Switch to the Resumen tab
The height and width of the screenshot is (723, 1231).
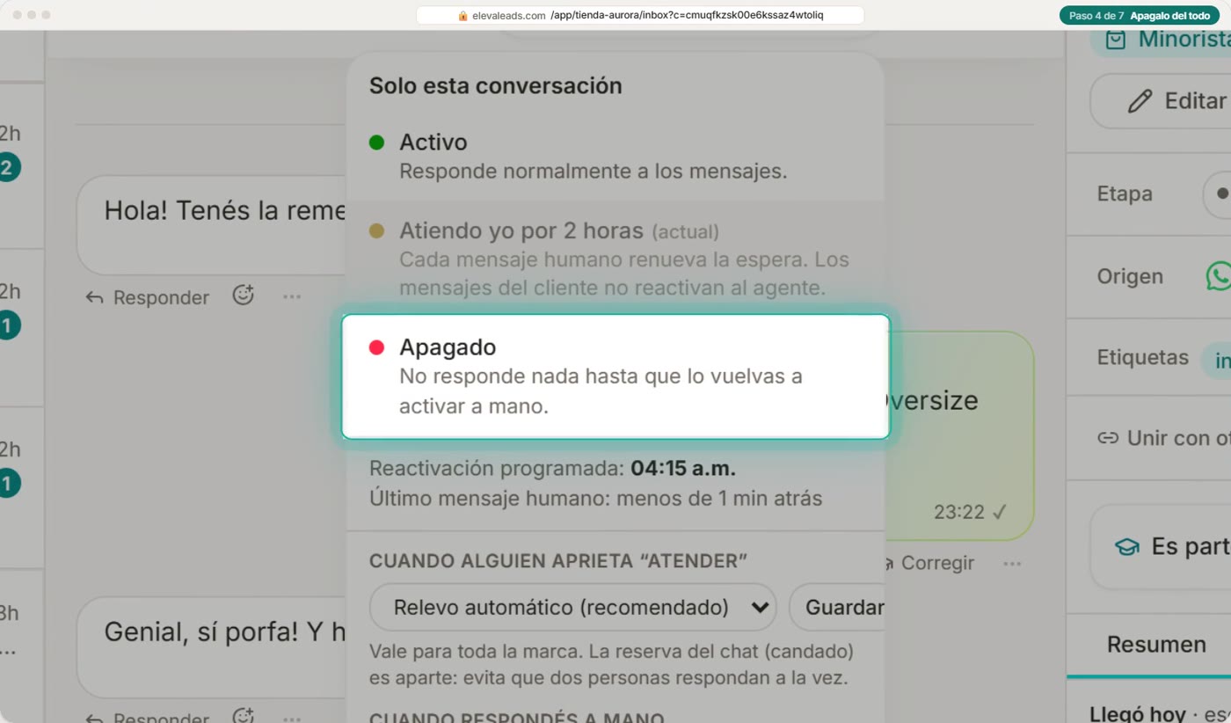coord(1155,645)
